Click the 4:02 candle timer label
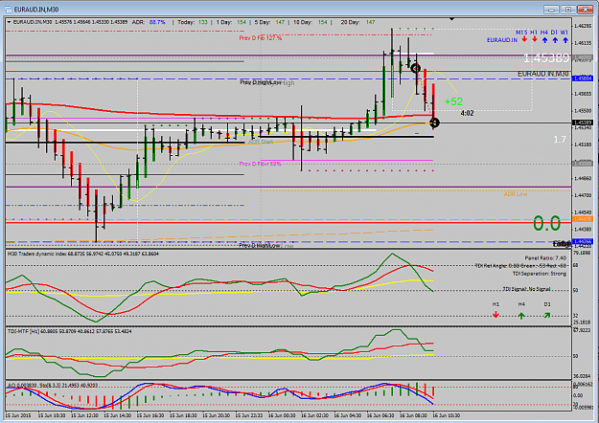 click(x=467, y=113)
